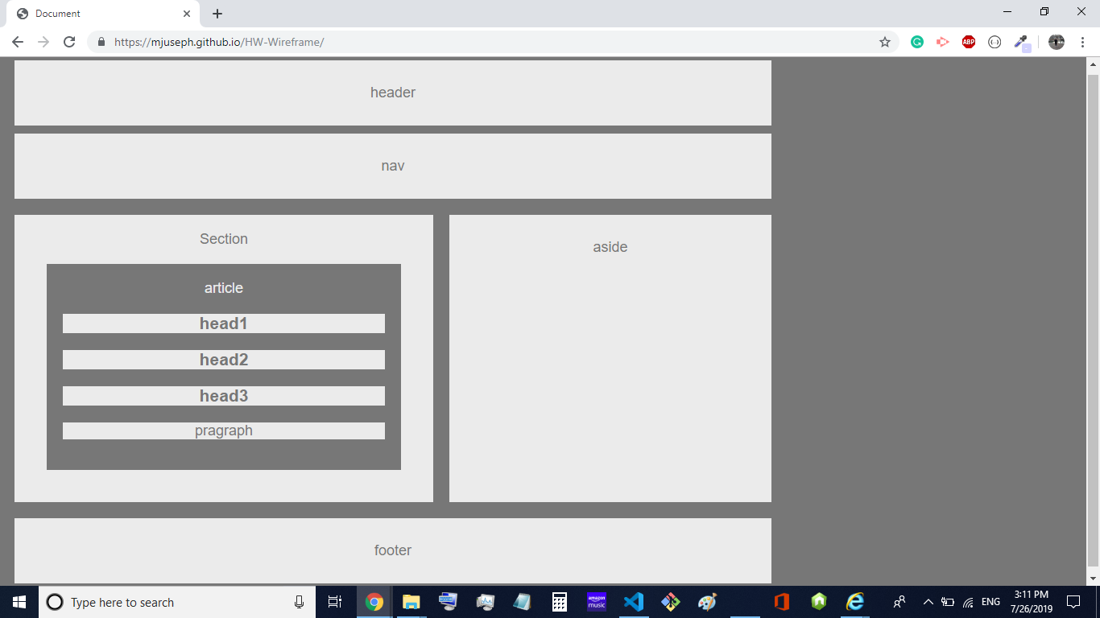Image resolution: width=1100 pixels, height=618 pixels.
Task: Click the Adblock Plus extension icon
Action: point(969,42)
